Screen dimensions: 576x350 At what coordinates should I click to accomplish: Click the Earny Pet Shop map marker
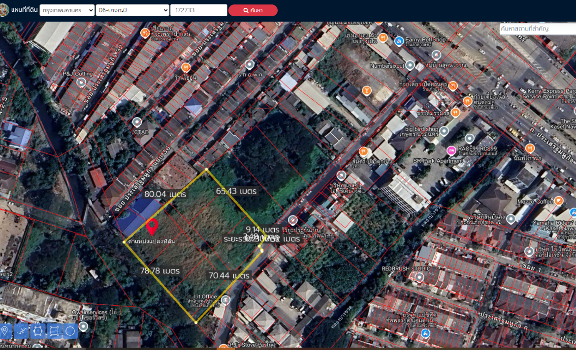[x=399, y=40]
